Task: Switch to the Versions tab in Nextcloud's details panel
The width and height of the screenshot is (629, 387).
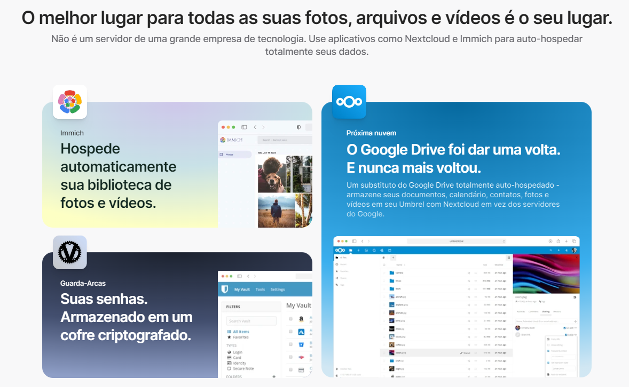Action: pyautogui.click(x=557, y=311)
